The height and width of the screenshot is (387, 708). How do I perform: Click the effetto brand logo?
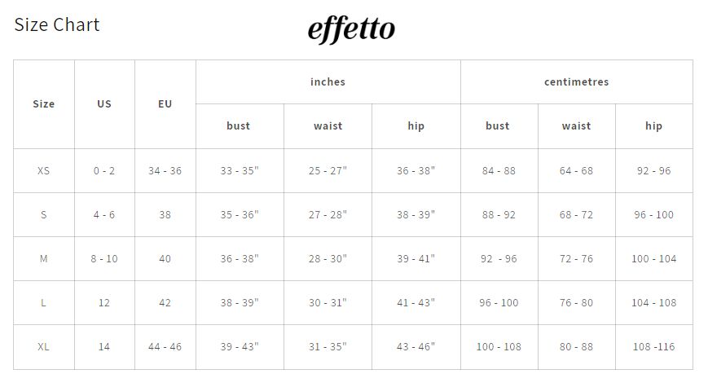351,30
